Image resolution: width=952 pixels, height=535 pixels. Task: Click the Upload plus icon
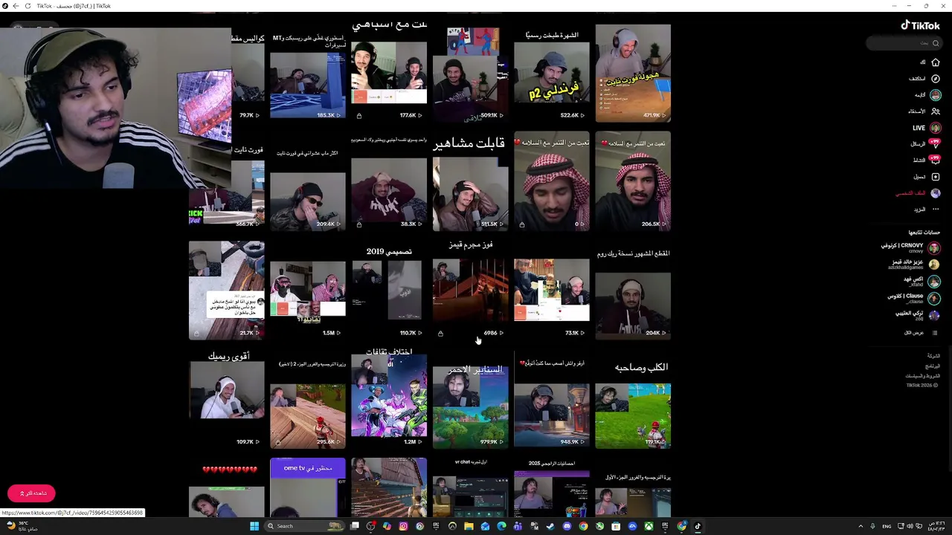(936, 177)
